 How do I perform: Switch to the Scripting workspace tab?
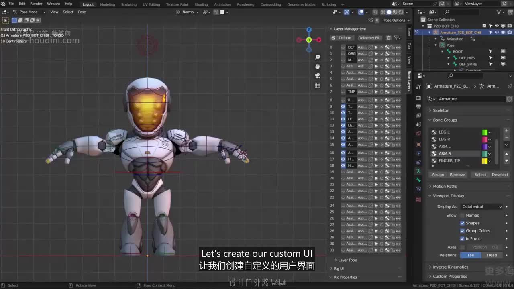coord(328,4)
